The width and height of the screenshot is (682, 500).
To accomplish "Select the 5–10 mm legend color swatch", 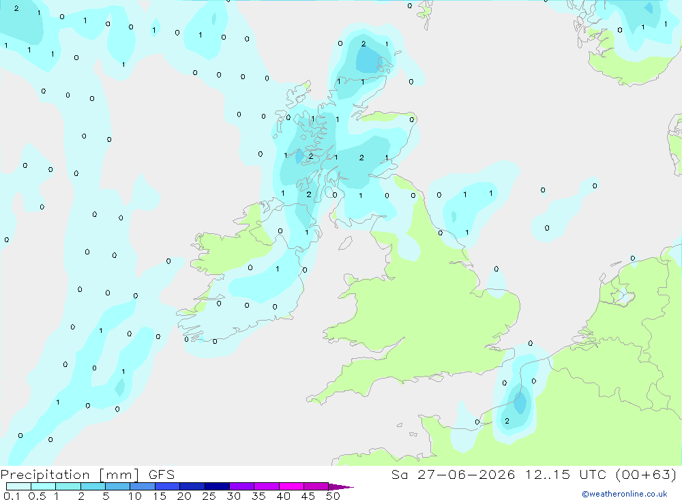I will (x=118, y=486).
